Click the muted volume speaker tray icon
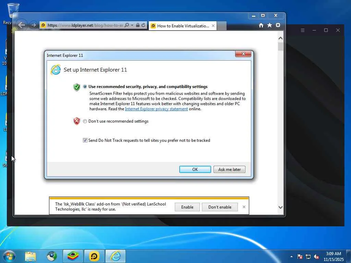351x263 pixels. 316,256
